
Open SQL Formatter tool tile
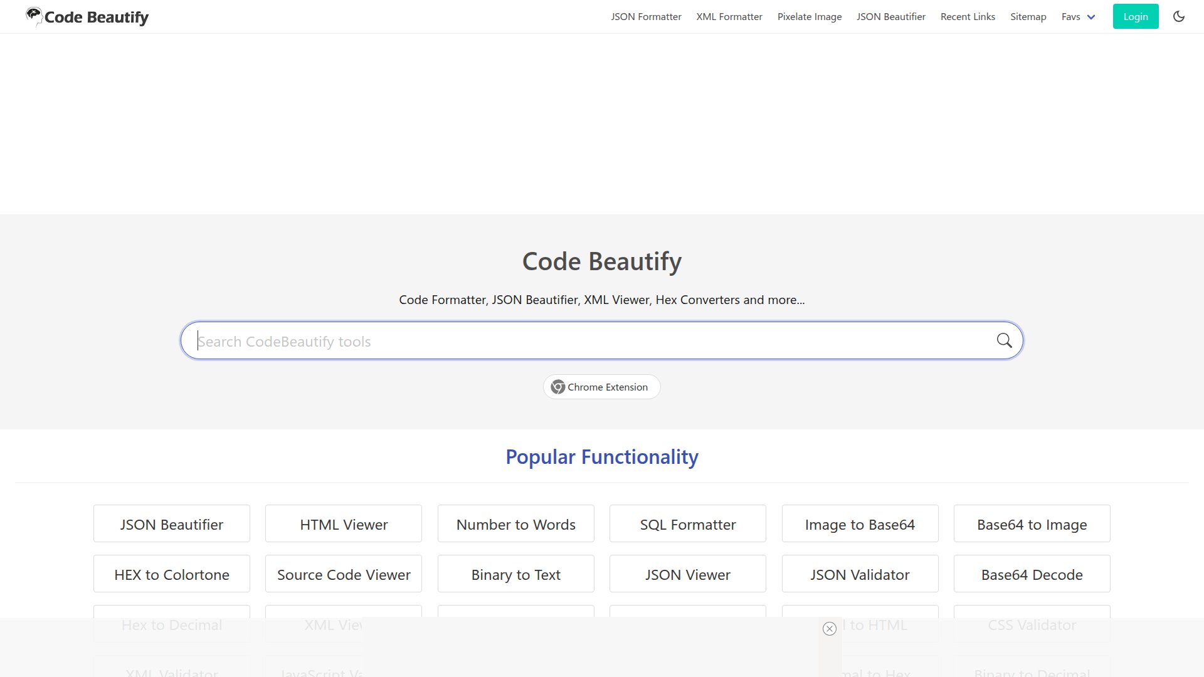tap(688, 523)
